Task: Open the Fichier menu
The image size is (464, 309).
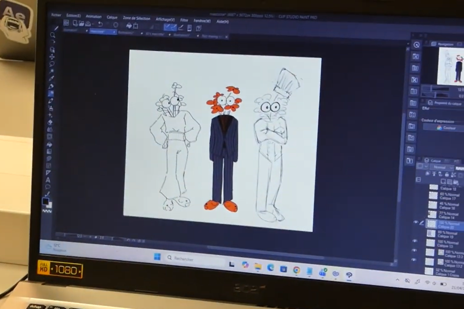Action: click(56, 15)
